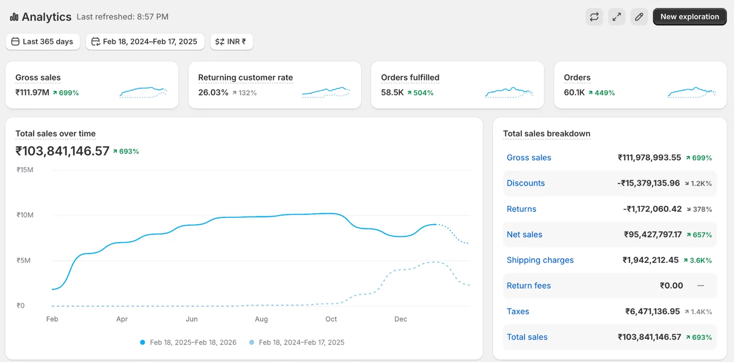
Task: Toggle Feb 18, 2025–Feb 18, 2026 legend series
Action: pyautogui.click(x=188, y=343)
